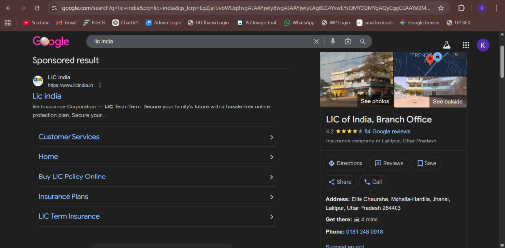Open UP BED bookmark

pyautogui.click(x=458, y=23)
